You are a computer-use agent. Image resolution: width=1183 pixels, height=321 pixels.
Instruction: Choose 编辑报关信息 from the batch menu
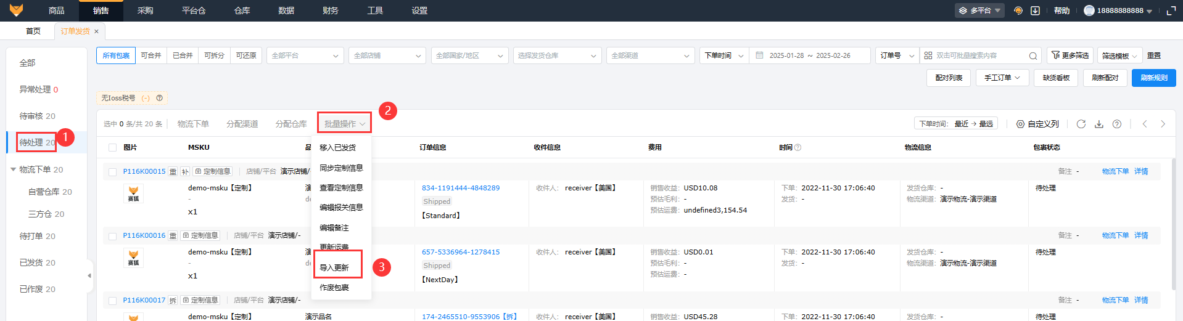[341, 207]
